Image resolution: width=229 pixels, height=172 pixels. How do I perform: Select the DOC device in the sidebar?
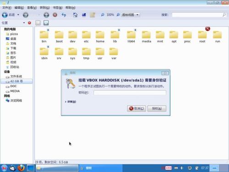[x=11, y=86]
